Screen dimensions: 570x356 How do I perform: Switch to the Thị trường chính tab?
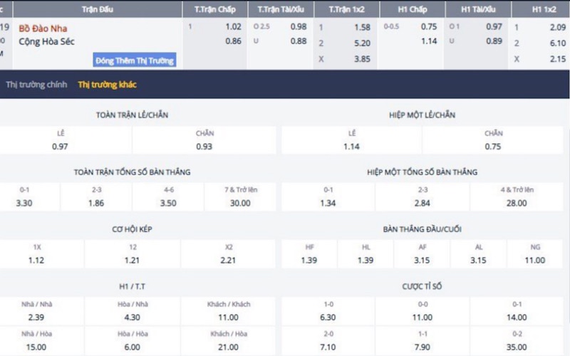pyautogui.click(x=36, y=85)
